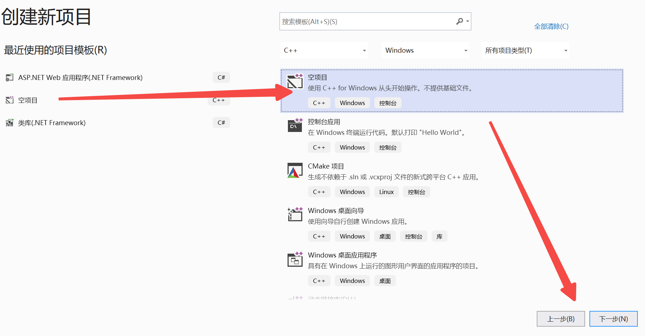Select the Windows 桌面应用程序 template title
Screen dimensions: 645x336
[x=342, y=255]
